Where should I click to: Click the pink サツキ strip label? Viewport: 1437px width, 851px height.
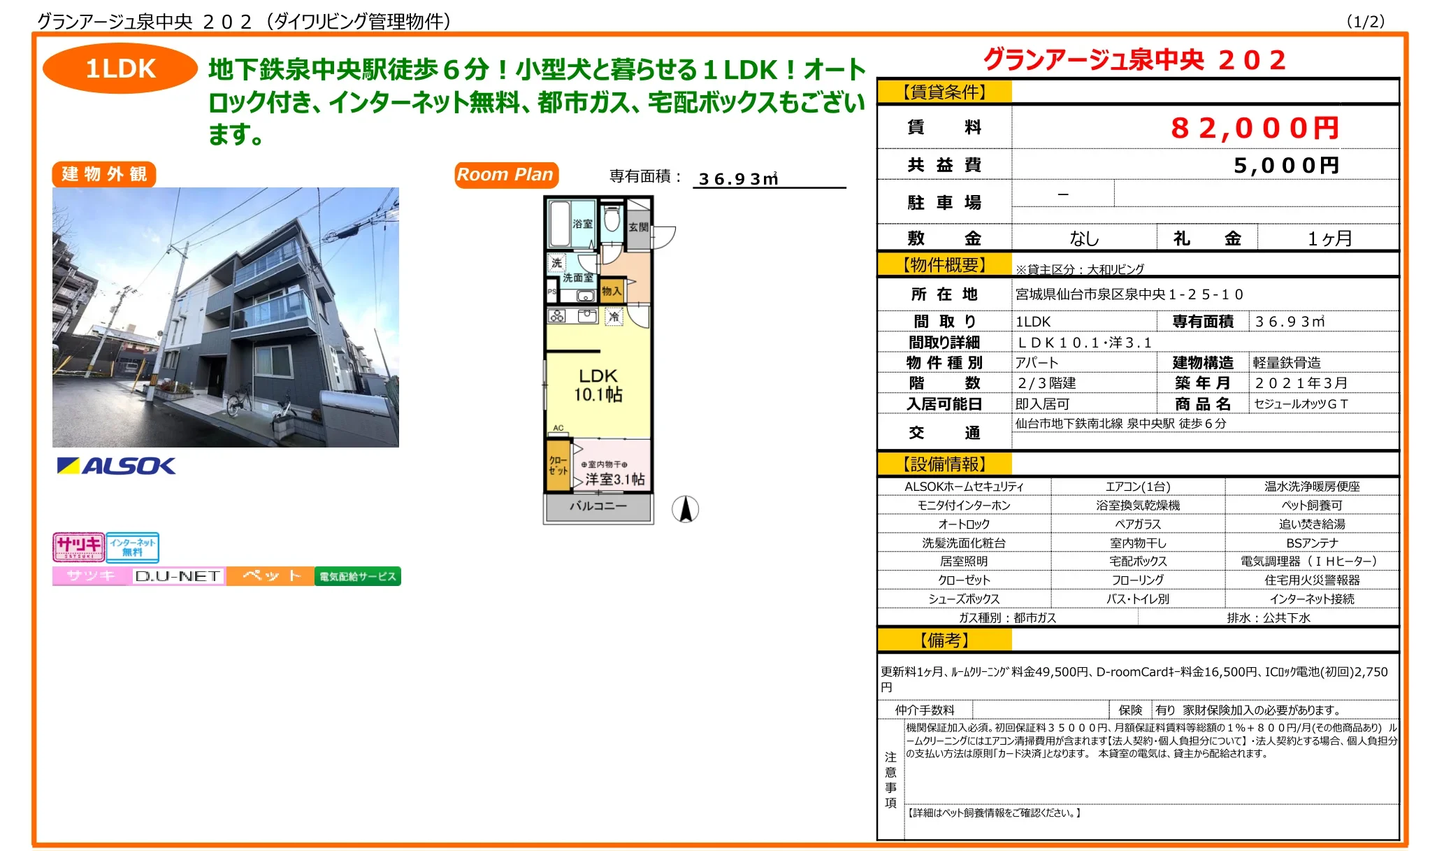[x=91, y=576]
